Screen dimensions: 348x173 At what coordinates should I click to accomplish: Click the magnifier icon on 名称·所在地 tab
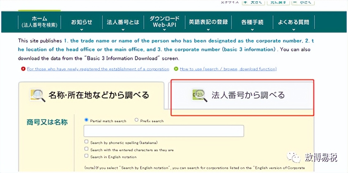(37, 96)
